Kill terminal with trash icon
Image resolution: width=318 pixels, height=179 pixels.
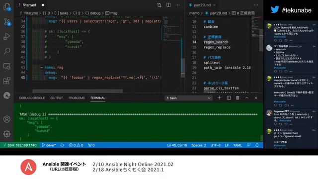coord(238,98)
